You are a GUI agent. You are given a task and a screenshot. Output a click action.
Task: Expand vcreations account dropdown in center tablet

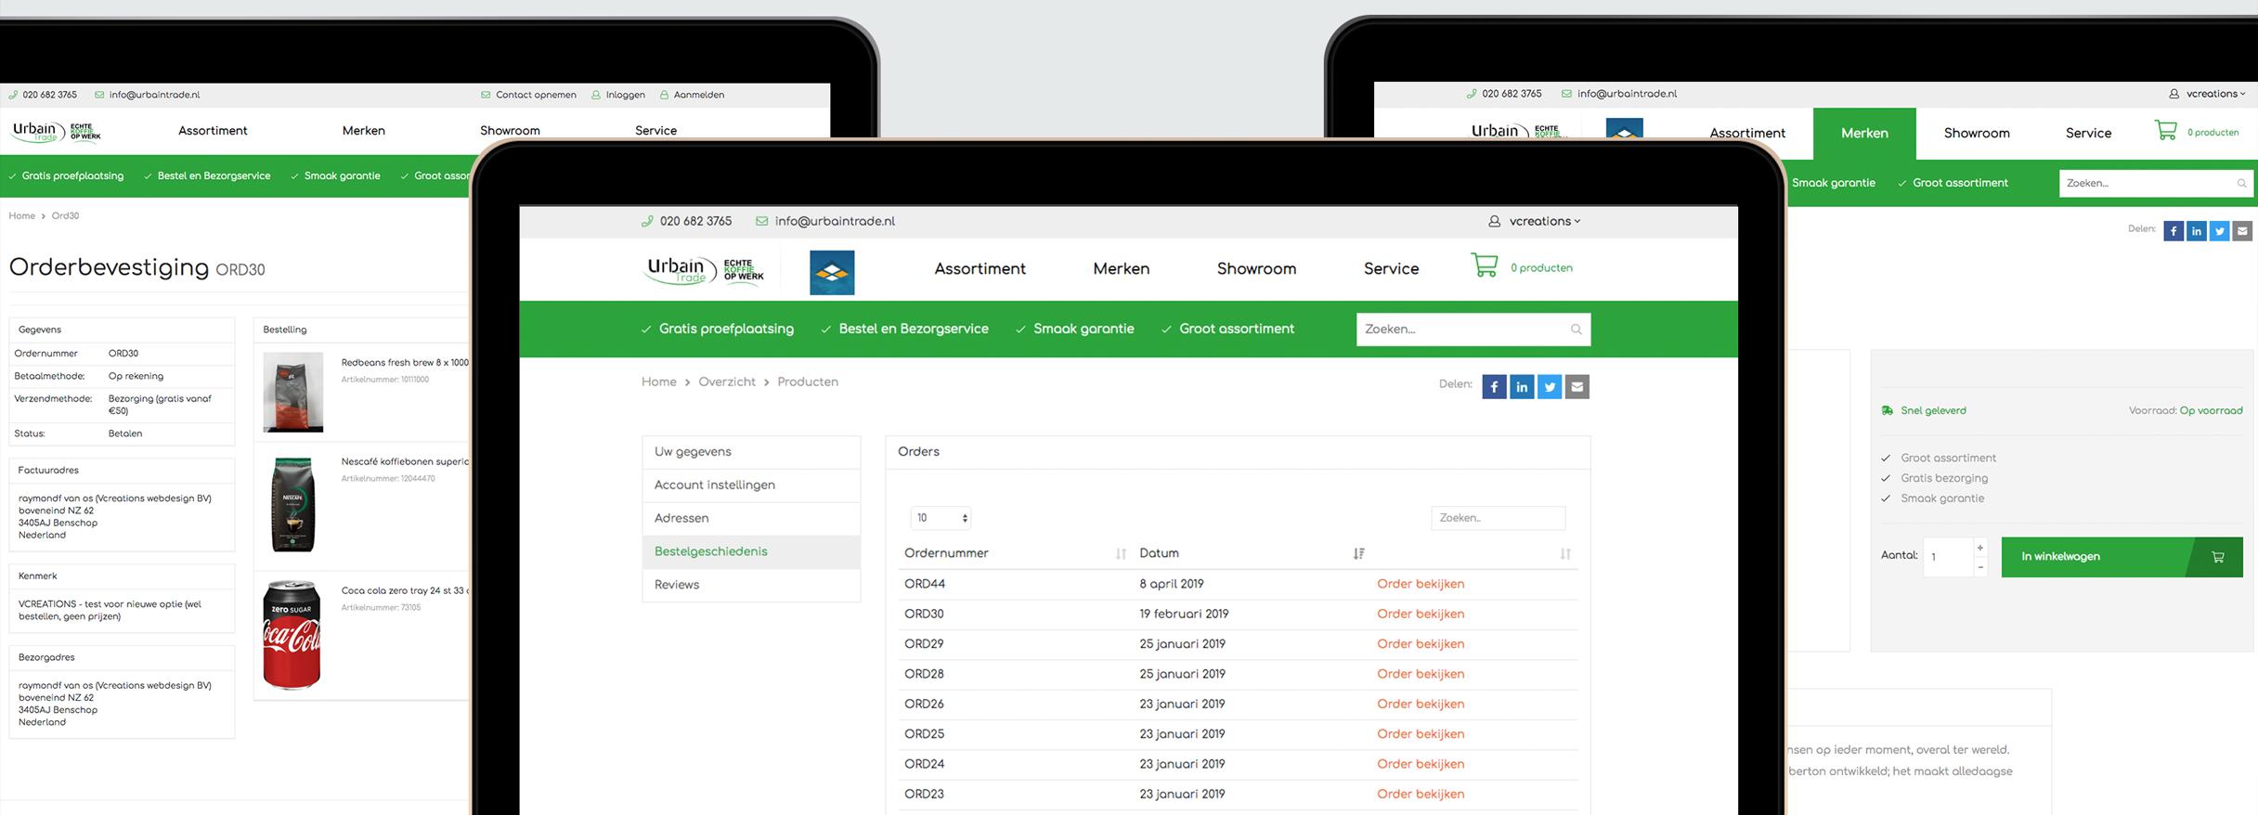pyautogui.click(x=1545, y=222)
